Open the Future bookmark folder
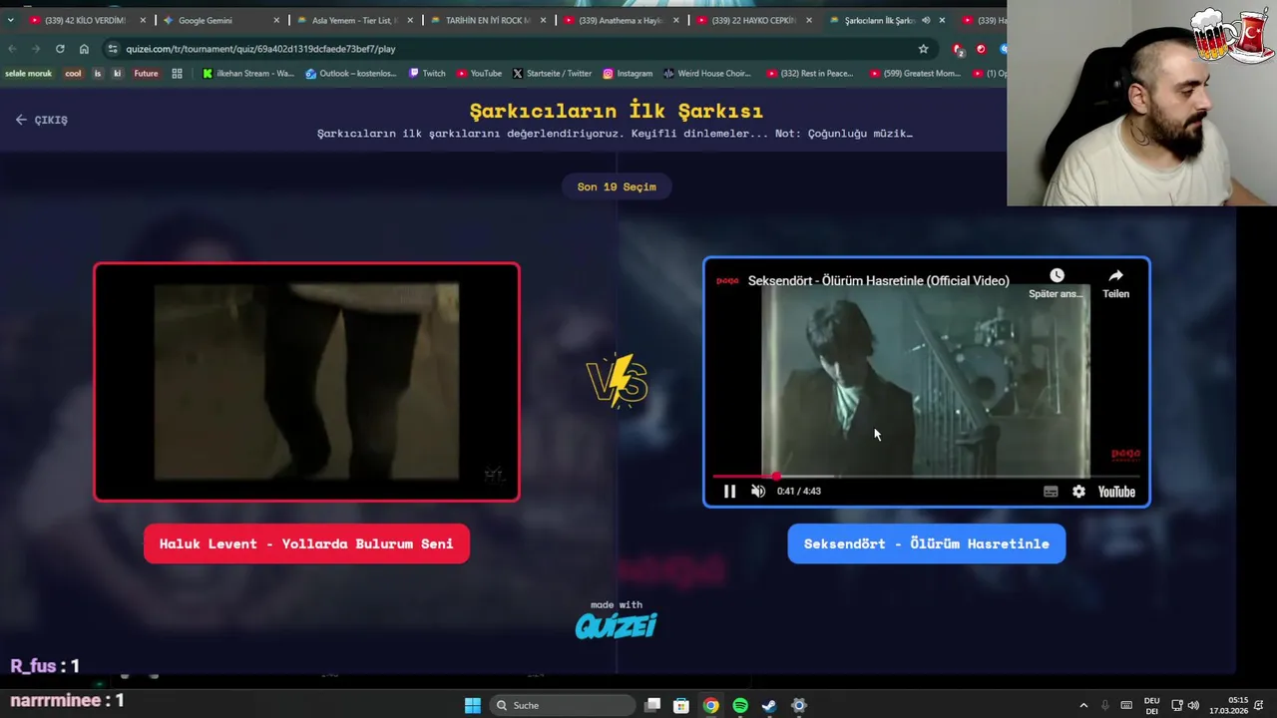The width and height of the screenshot is (1277, 718). coord(146,73)
